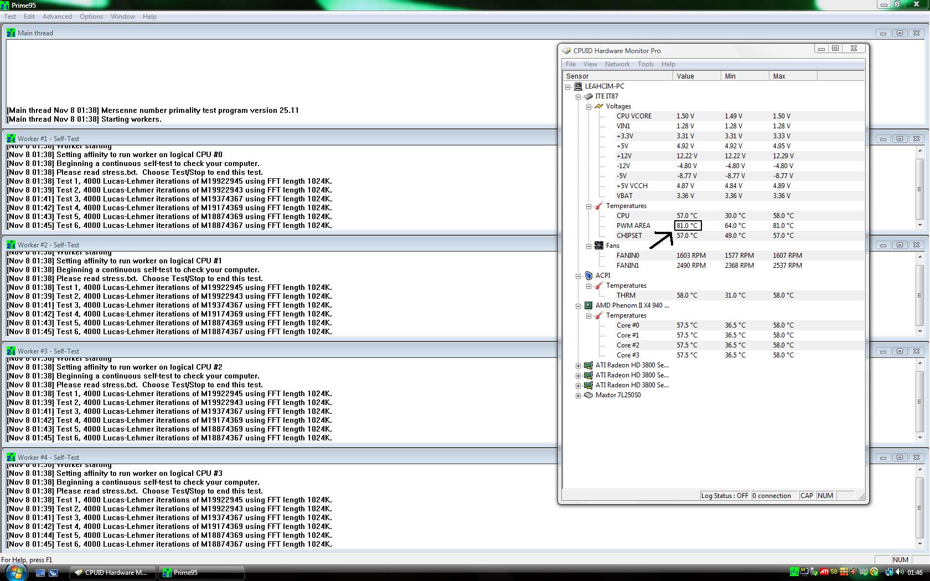Click 'Log Status : OFF' in status bar

click(725, 496)
